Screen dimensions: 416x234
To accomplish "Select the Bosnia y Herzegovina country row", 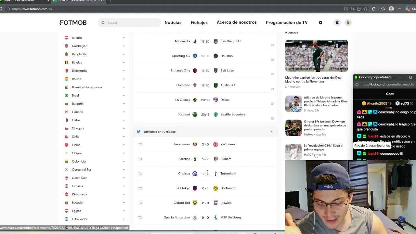I will 95,87.
